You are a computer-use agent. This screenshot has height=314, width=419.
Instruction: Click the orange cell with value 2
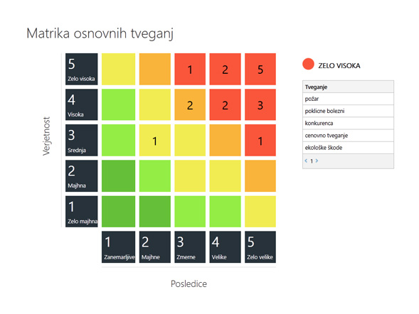coord(190,104)
